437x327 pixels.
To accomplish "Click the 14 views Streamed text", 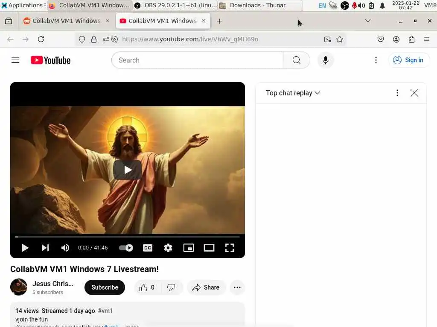I will point(55,311).
